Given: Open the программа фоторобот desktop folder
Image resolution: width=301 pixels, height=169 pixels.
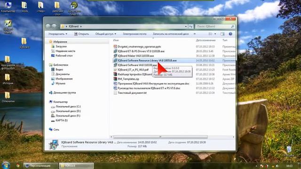Looking at the screenshot, I should 8,63.
